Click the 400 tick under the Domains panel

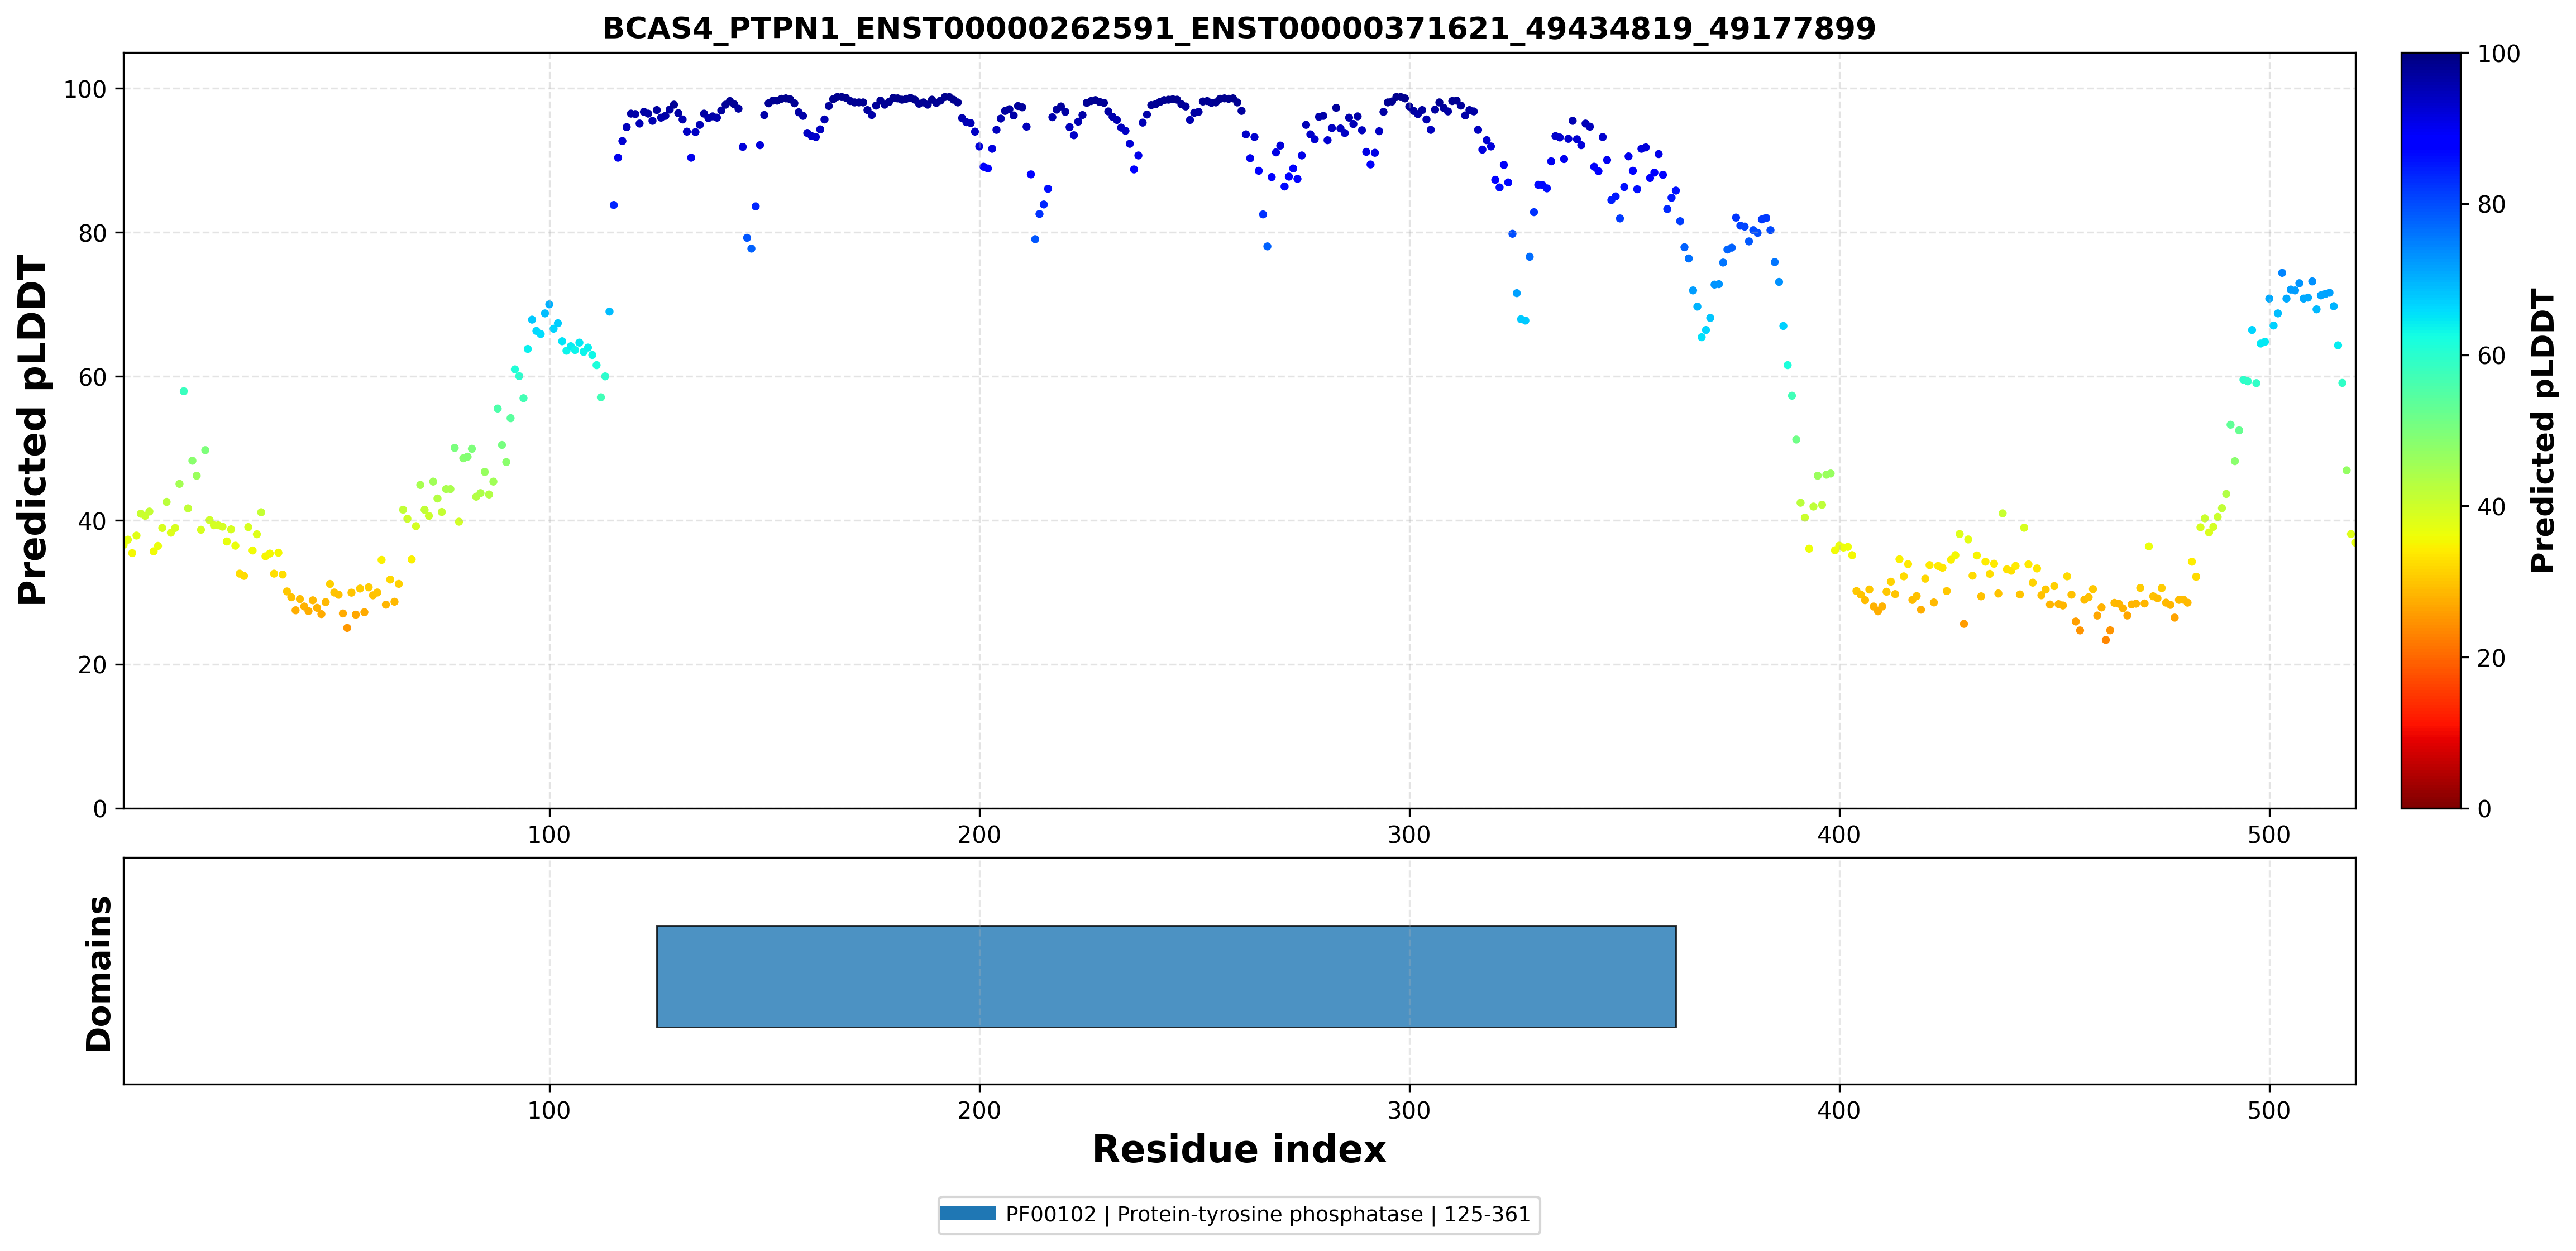coord(1839,1110)
